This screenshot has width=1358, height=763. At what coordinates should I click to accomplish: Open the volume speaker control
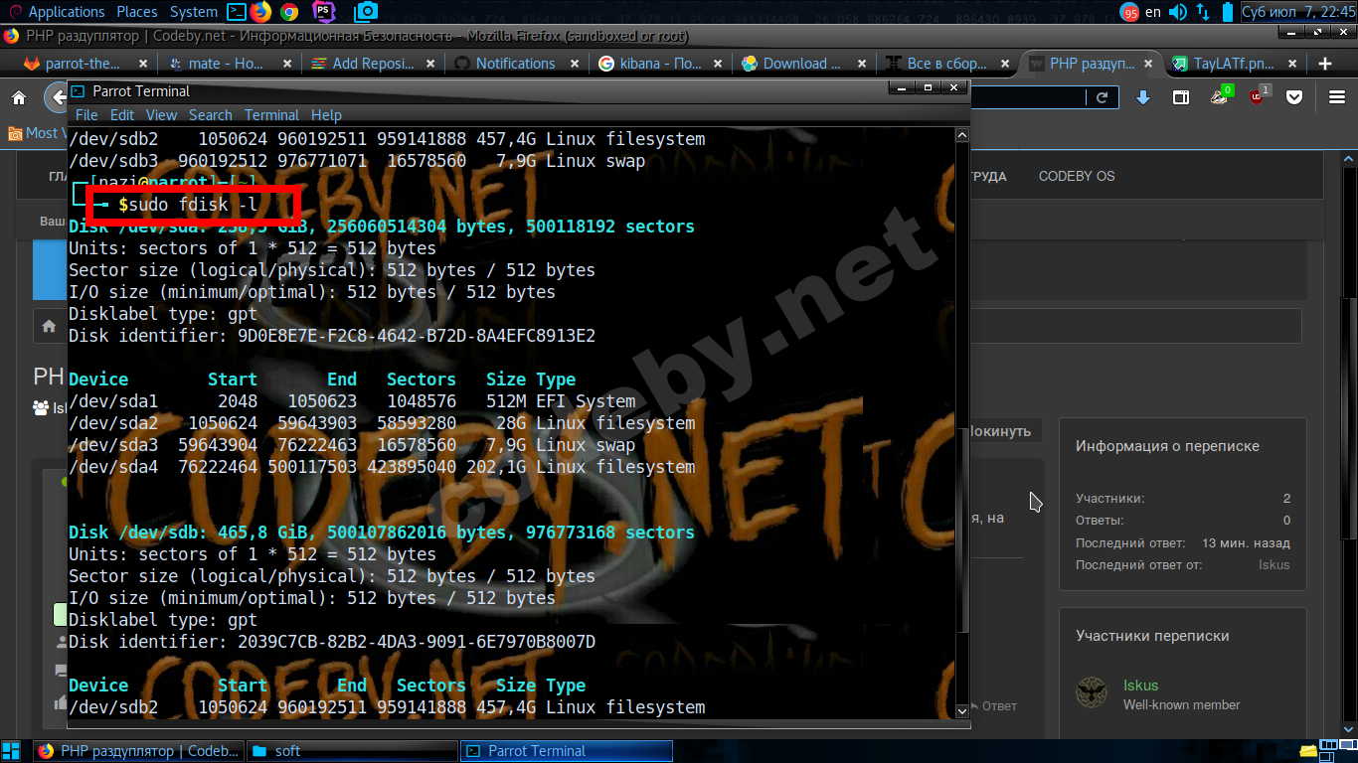tap(1178, 12)
